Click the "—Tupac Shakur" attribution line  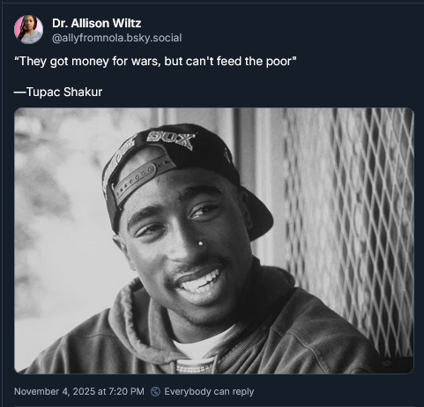58,92
